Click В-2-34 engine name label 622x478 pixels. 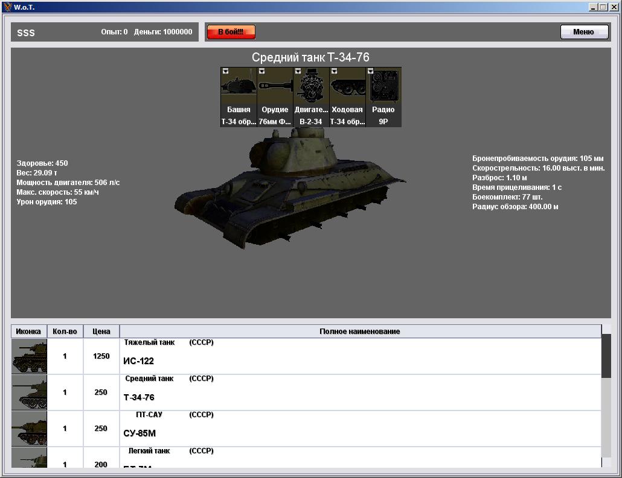coord(311,122)
